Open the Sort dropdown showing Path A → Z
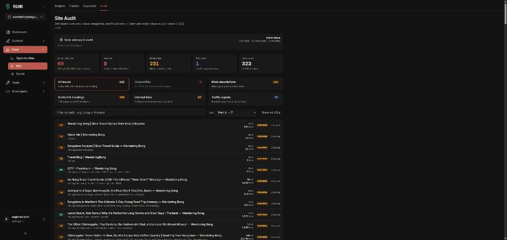This screenshot has height=240, width=507. coord(237,112)
